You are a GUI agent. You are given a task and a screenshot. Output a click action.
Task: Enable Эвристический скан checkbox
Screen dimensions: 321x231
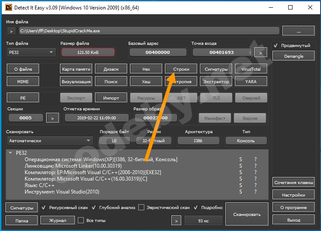tap(141, 207)
